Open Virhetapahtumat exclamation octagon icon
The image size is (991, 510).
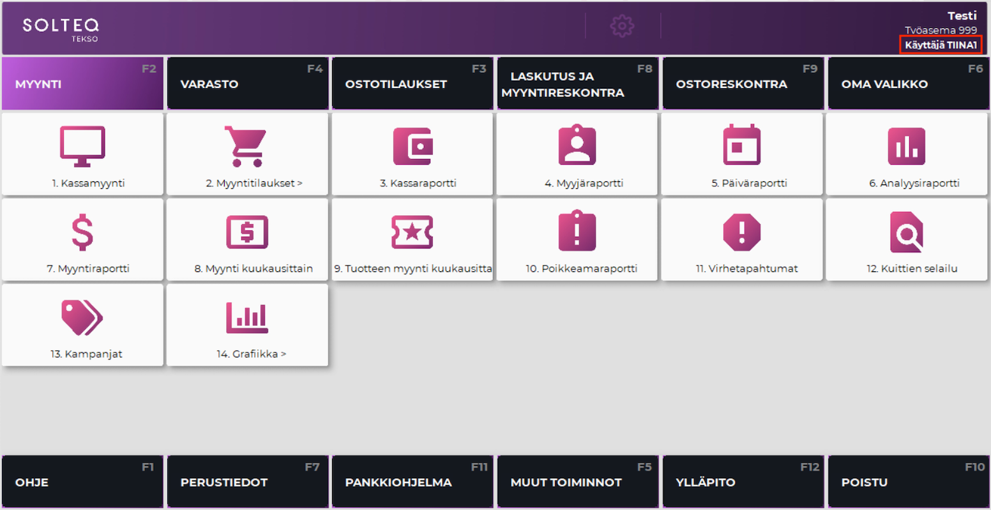(x=742, y=232)
